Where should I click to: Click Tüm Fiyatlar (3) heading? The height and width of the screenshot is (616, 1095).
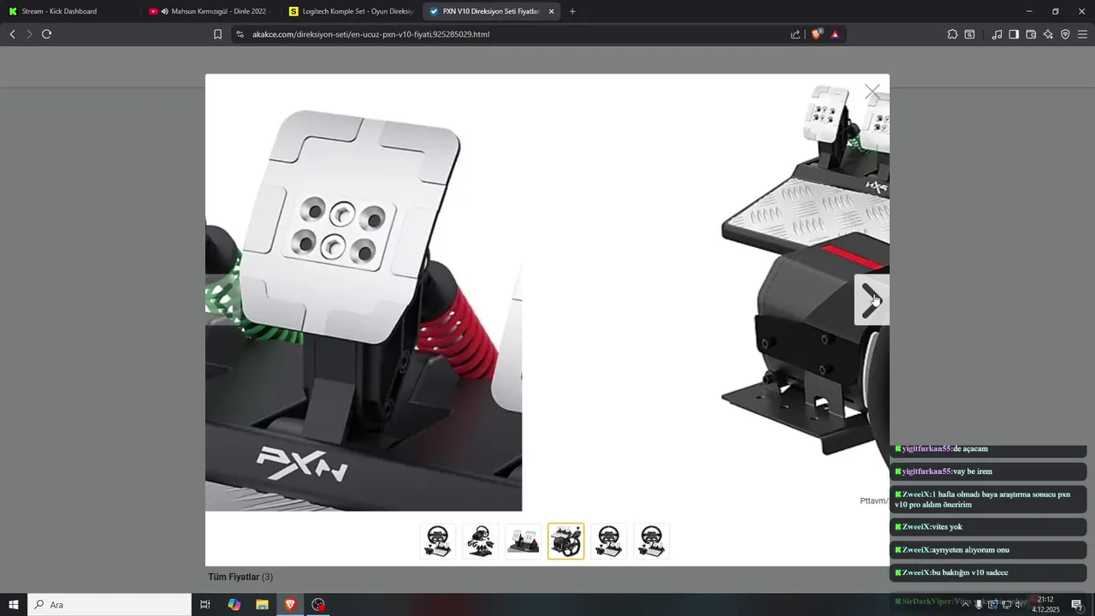coord(240,577)
